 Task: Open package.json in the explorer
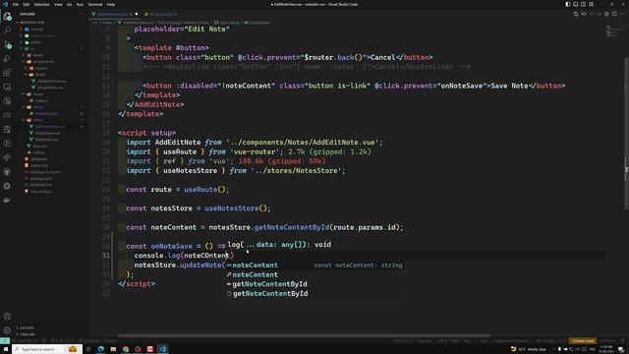[41, 178]
